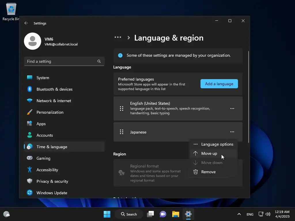Click the Add a language button

219,84
